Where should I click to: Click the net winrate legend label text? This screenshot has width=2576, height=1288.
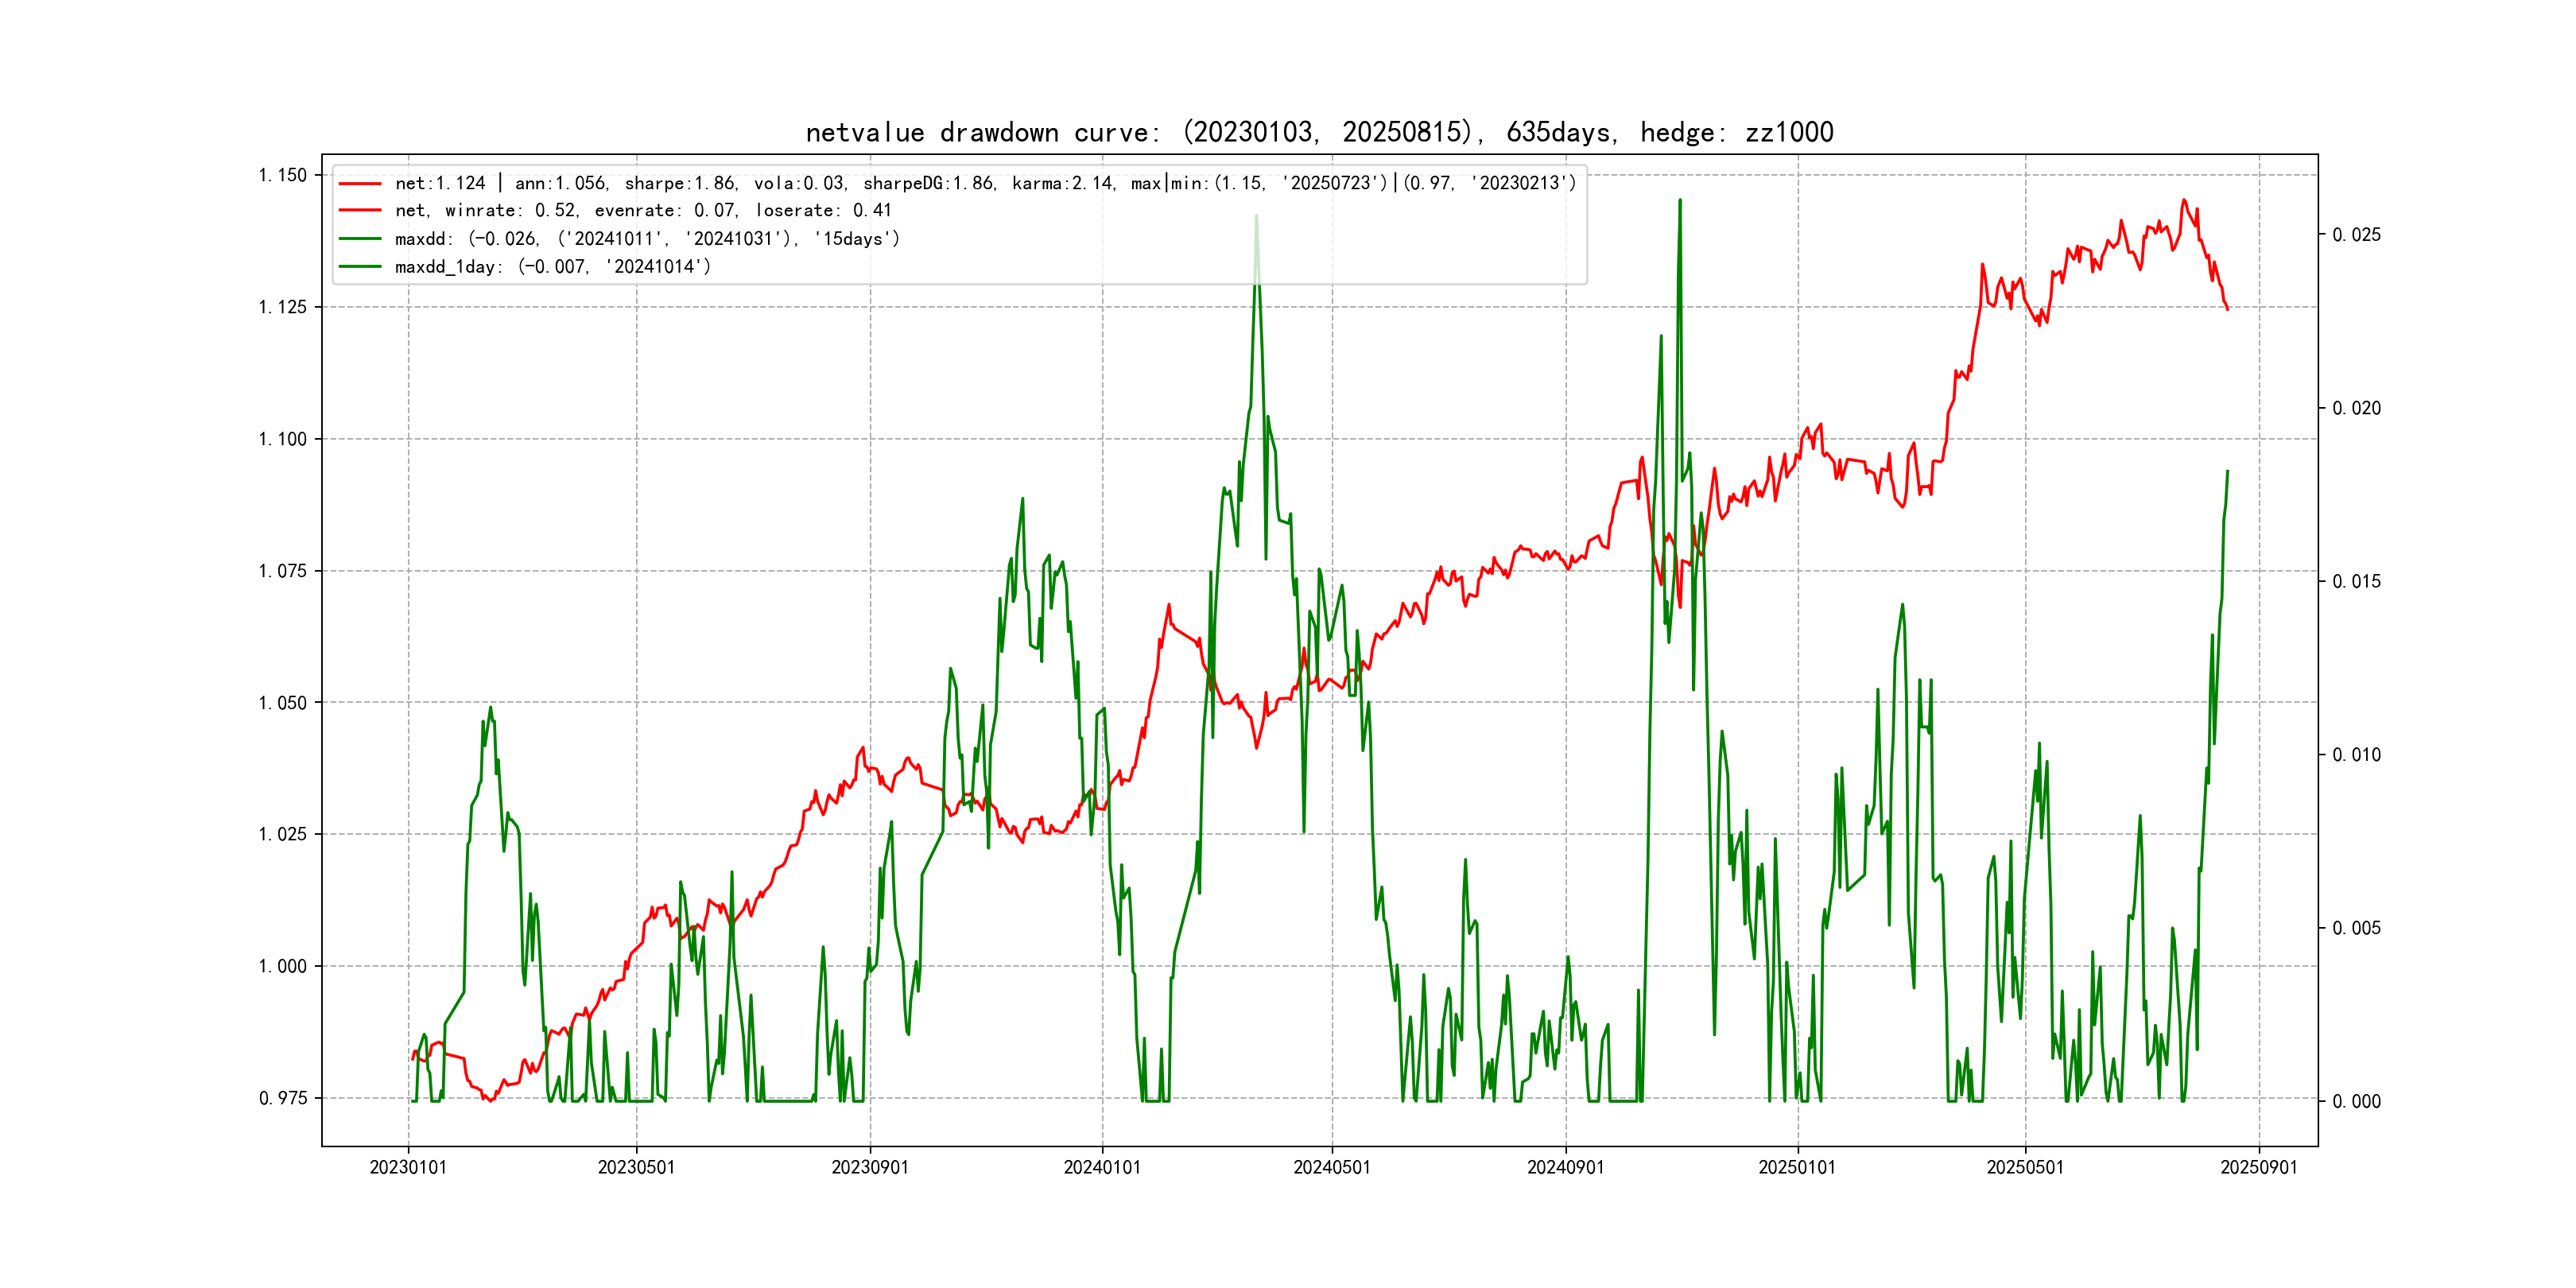pos(642,211)
